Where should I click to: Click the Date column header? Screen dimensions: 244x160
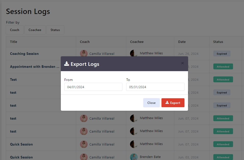(x=182, y=42)
